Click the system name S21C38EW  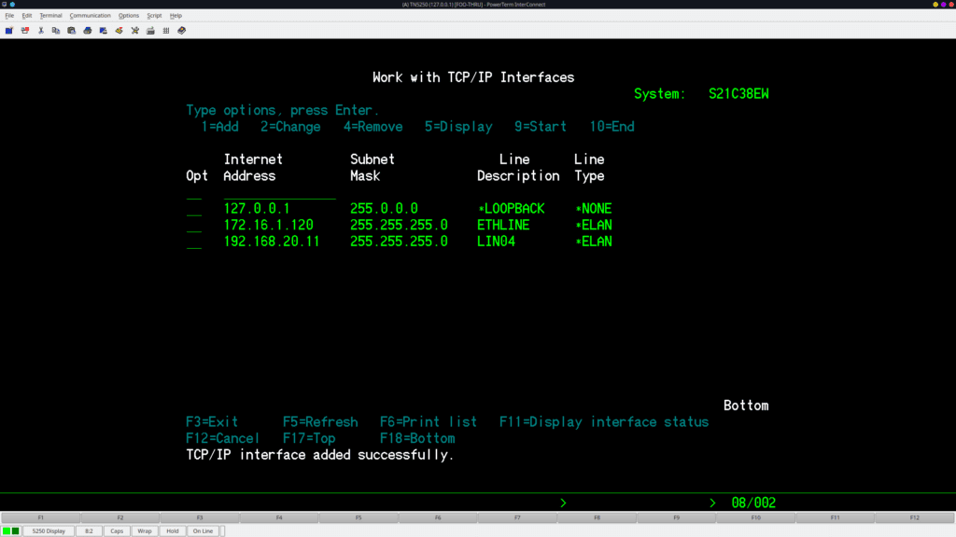tap(738, 94)
